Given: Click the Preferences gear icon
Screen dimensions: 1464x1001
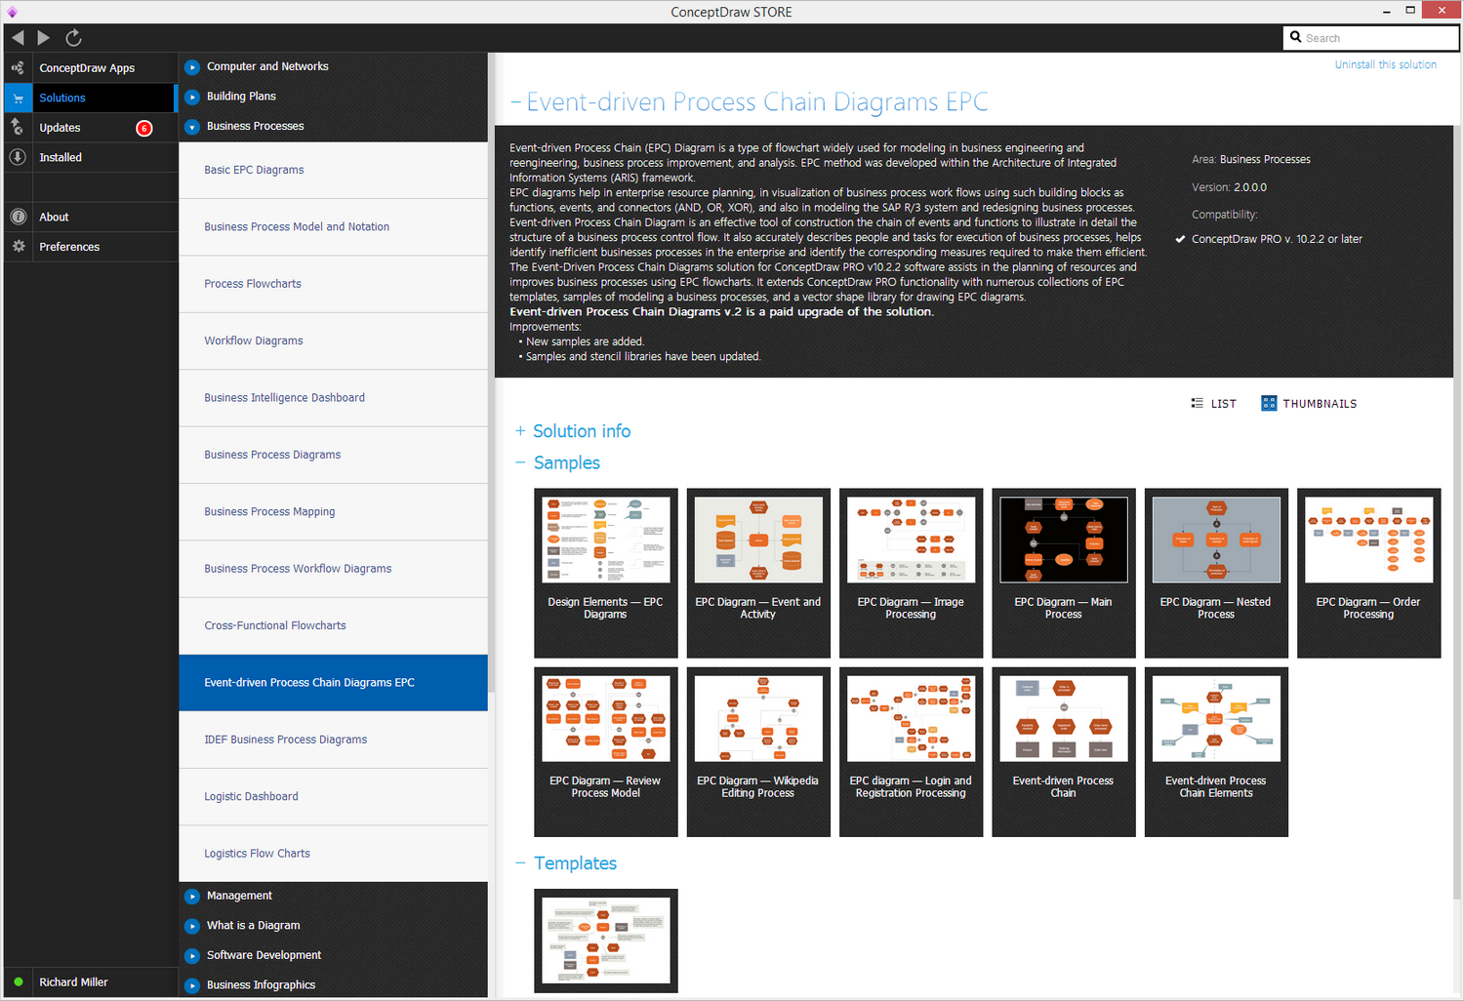Looking at the screenshot, I should pyautogui.click(x=18, y=247).
